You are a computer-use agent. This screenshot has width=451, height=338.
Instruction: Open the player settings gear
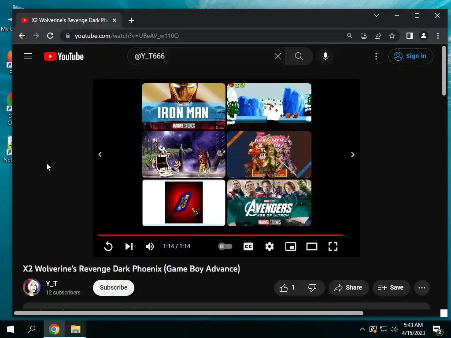pos(269,246)
